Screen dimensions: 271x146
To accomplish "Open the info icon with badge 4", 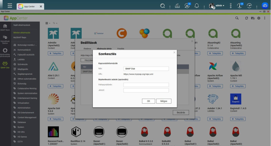I will (x=240, y=6).
